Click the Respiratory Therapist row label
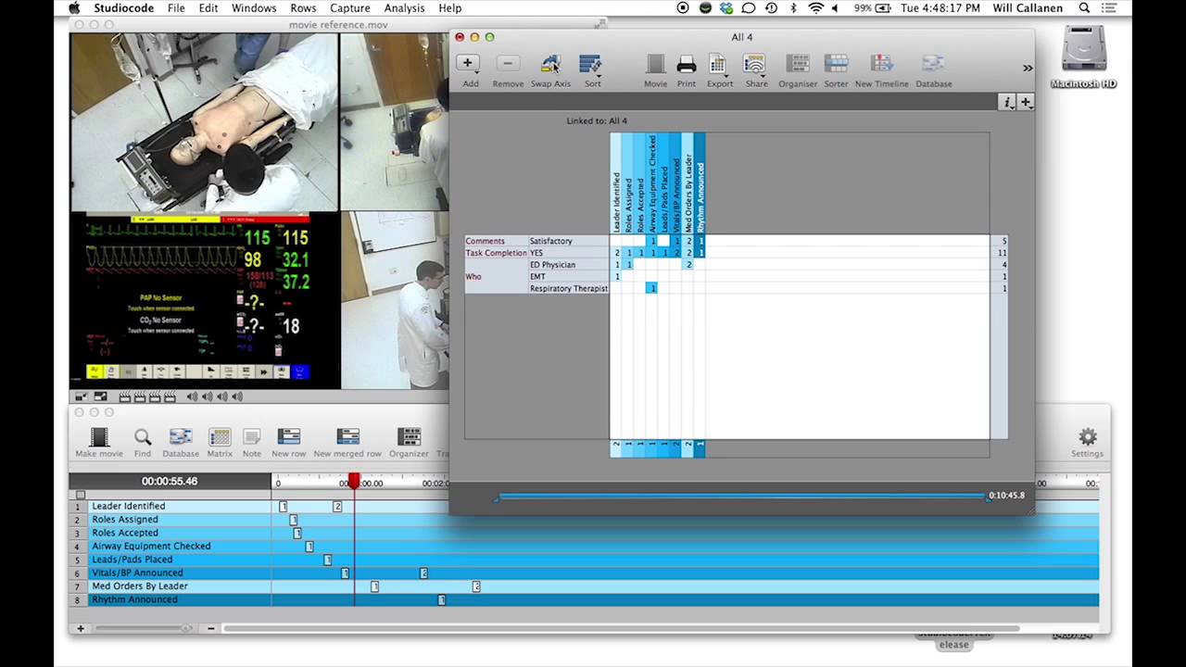This screenshot has width=1186, height=667. (x=568, y=289)
